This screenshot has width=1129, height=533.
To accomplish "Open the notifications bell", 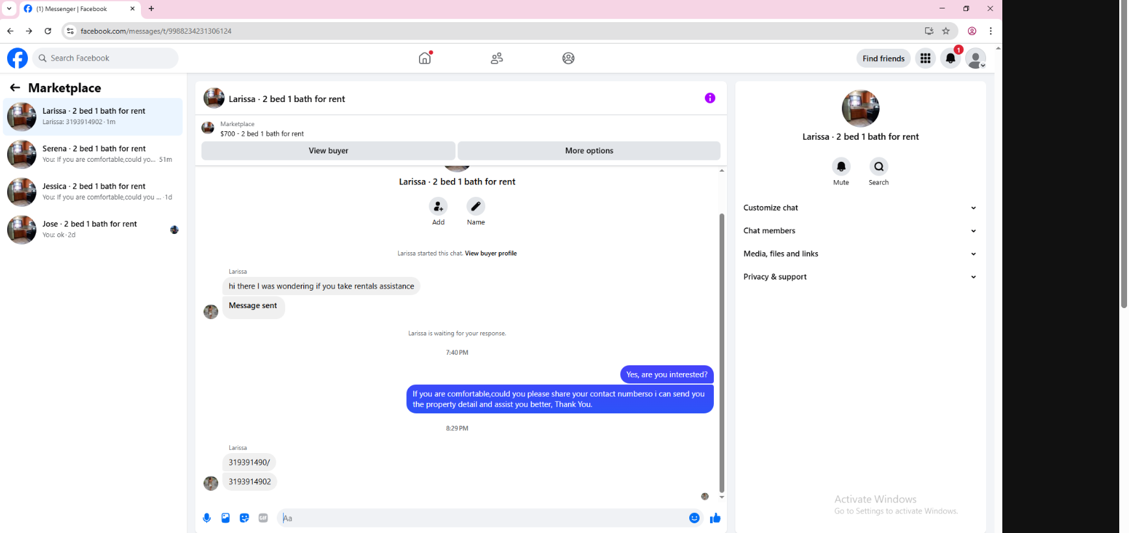I will pos(950,58).
